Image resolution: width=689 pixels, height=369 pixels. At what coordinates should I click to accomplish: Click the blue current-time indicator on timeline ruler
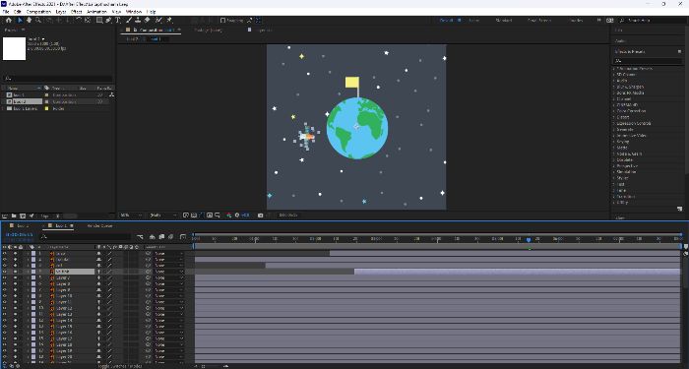(x=529, y=240)
